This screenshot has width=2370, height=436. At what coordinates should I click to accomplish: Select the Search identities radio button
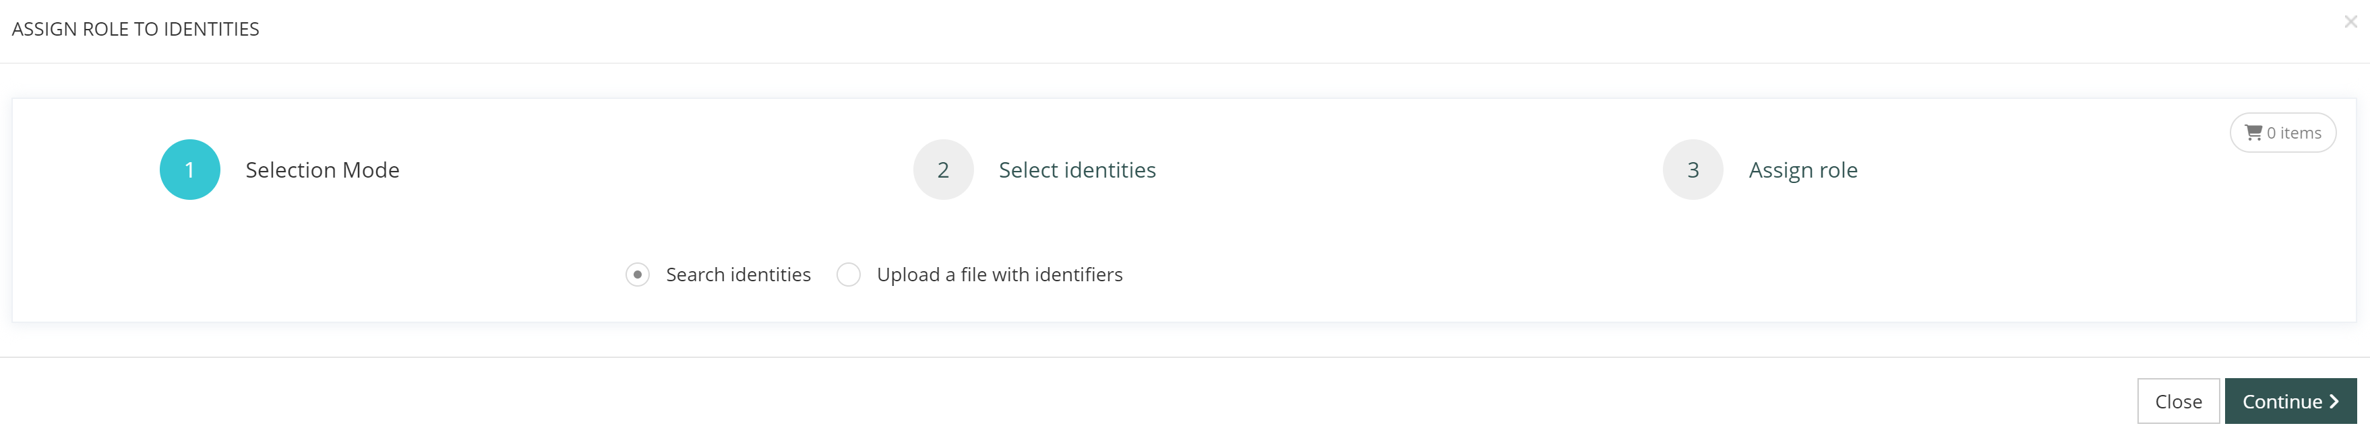[638, 275]
